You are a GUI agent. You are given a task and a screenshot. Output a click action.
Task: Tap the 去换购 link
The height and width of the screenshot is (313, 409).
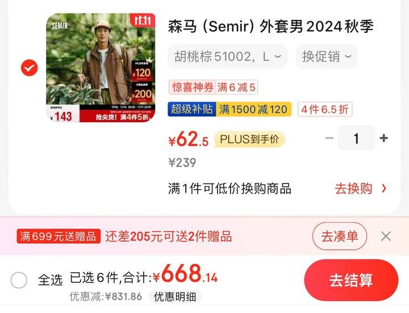353,189
